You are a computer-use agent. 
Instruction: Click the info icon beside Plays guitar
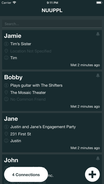pyautogui.click(x=6, y=85)
